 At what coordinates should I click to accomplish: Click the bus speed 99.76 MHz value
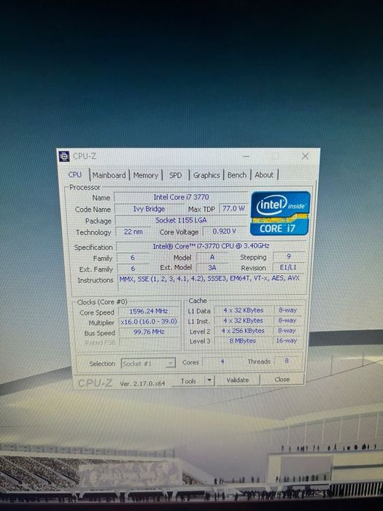149,331
